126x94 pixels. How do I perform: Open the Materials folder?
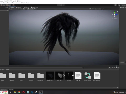coord(12,75)
